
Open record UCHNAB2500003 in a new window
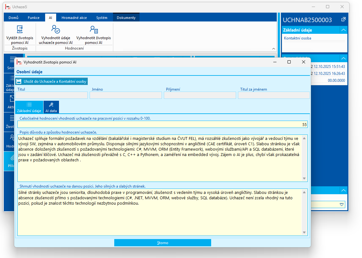[x=343, y=20]
